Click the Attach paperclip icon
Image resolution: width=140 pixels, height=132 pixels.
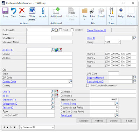[43, 11]
